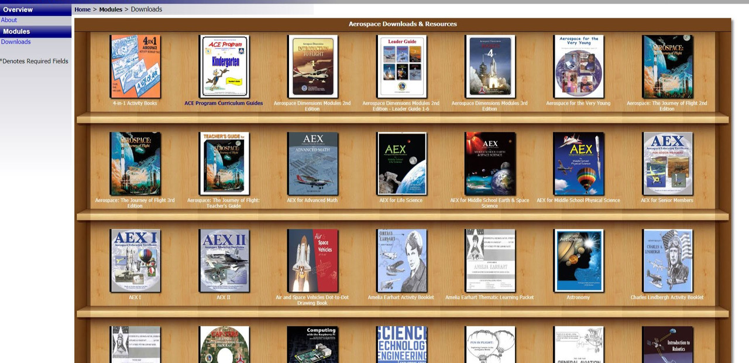Click the AEX Life Science book cover
This screenshot has width=749, height=363.
pos(401,163)
